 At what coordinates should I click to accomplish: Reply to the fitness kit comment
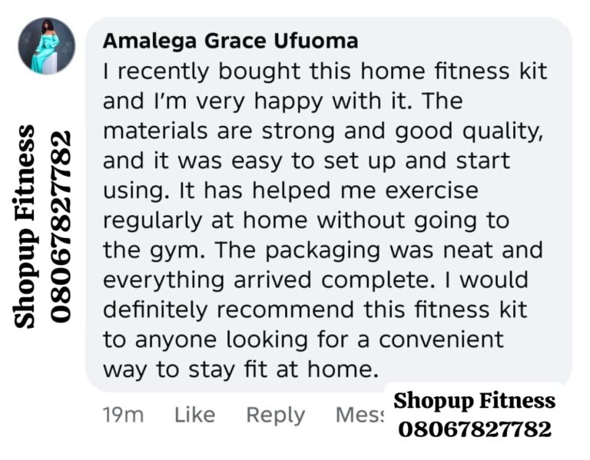tap(275, 415)
